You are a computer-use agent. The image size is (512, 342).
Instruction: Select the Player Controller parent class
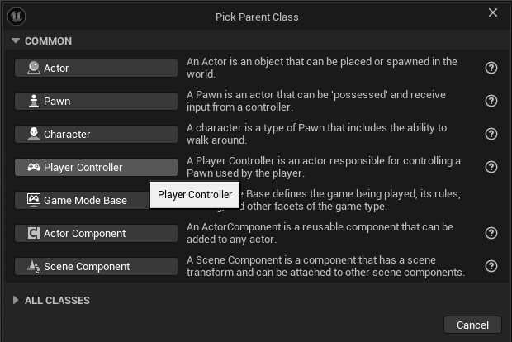[x=96, y=167]
